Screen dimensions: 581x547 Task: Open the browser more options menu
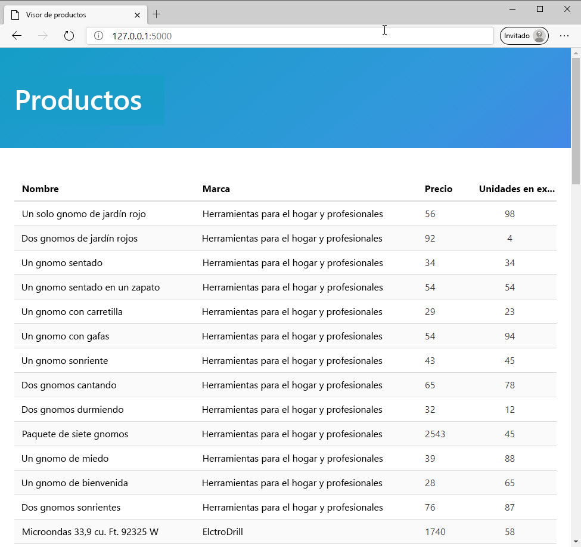564,35
